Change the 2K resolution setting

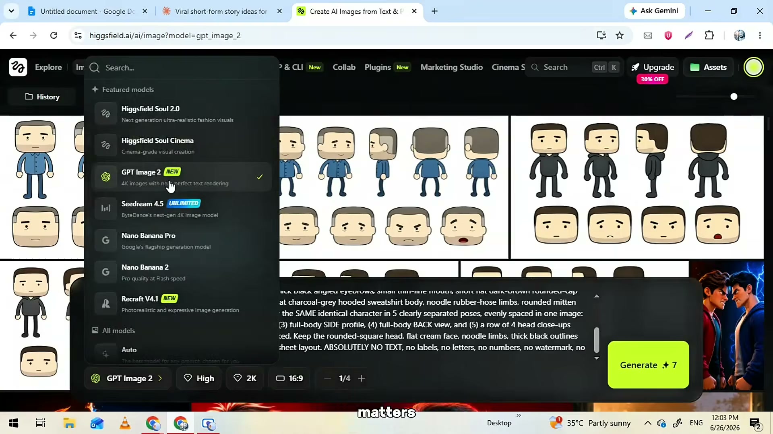tap(245, 378)
